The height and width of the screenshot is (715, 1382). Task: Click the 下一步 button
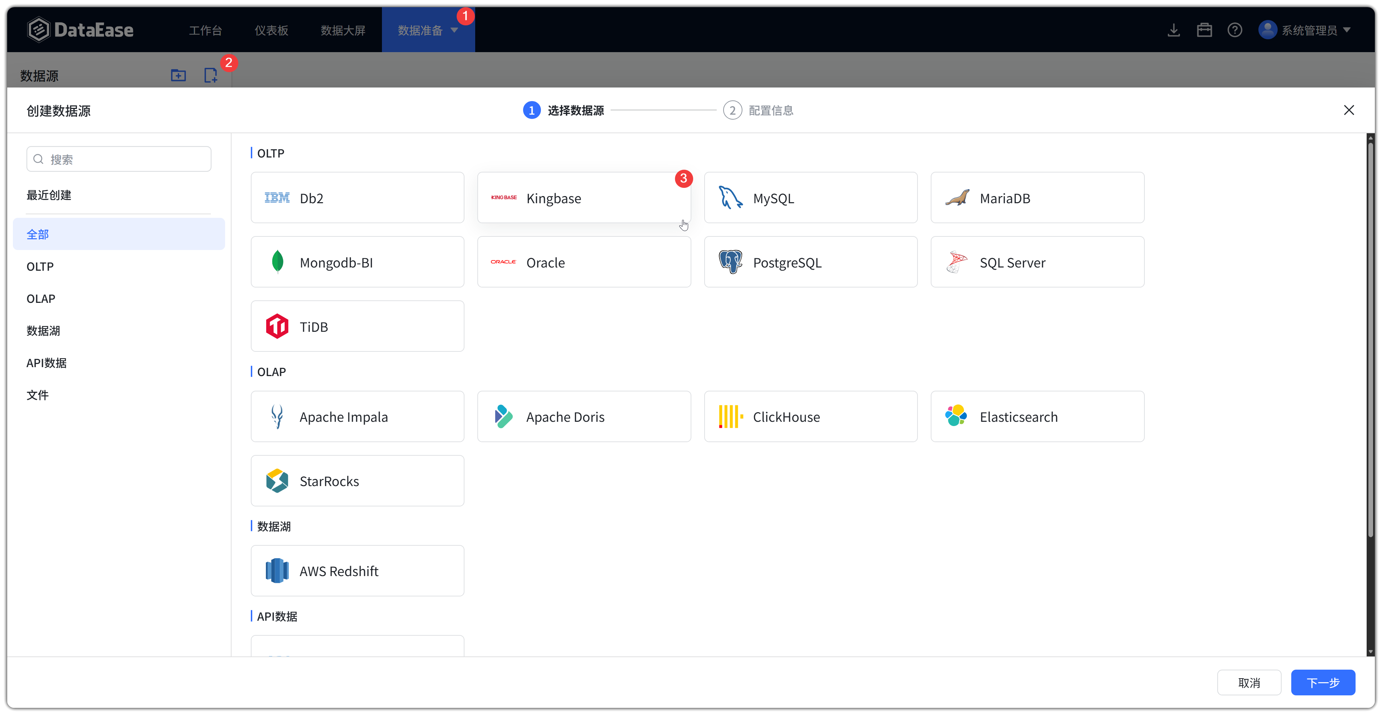tap(1323, 682)
